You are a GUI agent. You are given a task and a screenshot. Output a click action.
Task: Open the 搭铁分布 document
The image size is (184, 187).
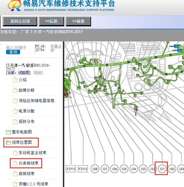(27, 121)
